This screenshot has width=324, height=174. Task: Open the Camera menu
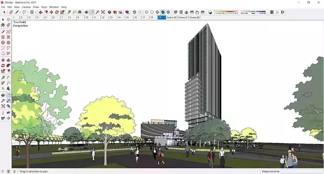pos(26,7)
